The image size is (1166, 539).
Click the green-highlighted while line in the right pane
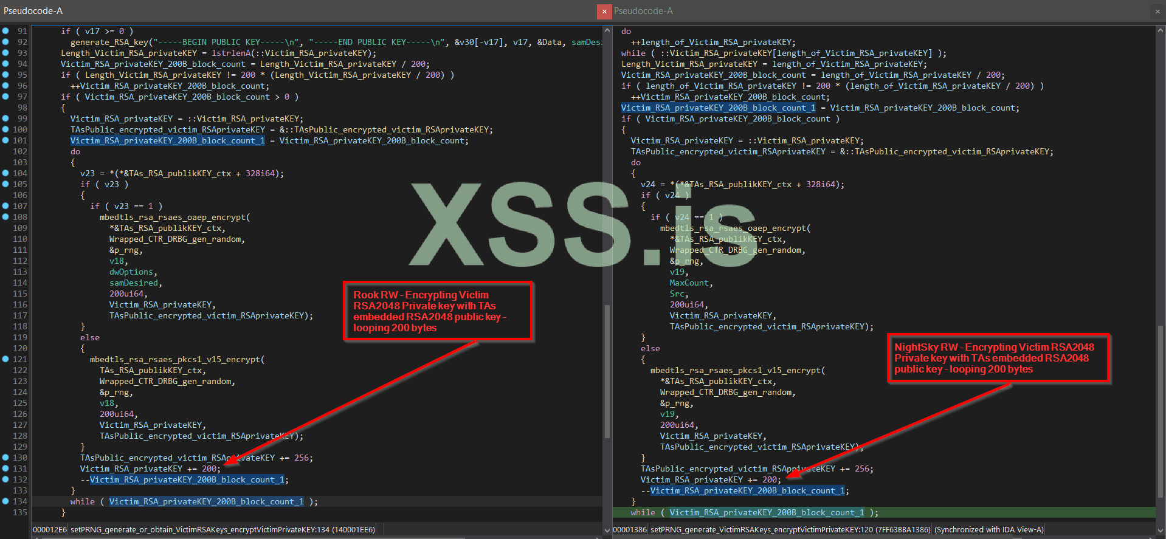(884, 512)
